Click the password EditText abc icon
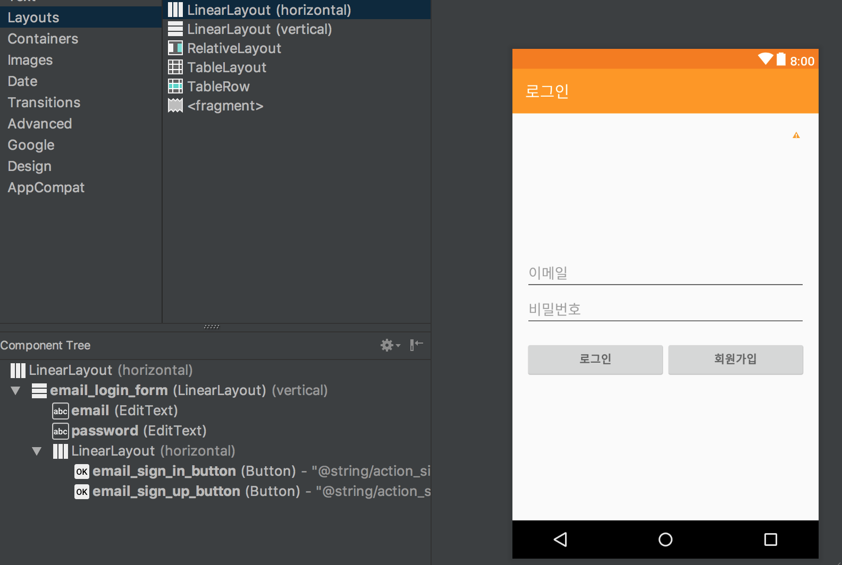 (x=61, y=431)
